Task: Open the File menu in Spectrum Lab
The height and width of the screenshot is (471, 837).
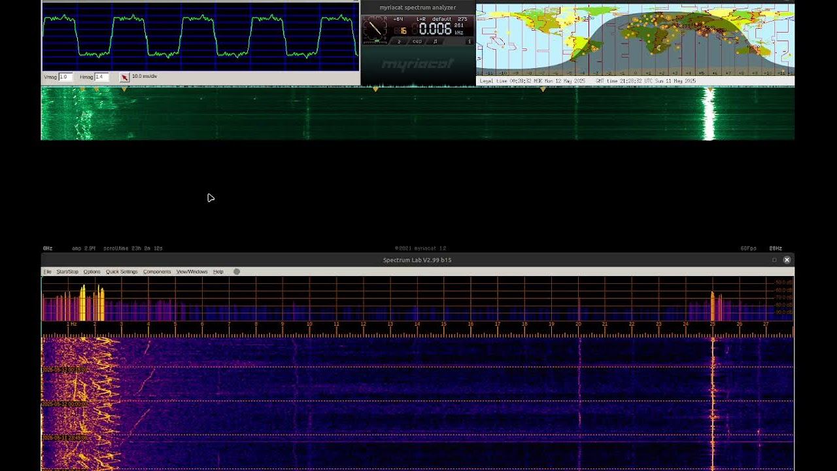Action: [47, 271]
